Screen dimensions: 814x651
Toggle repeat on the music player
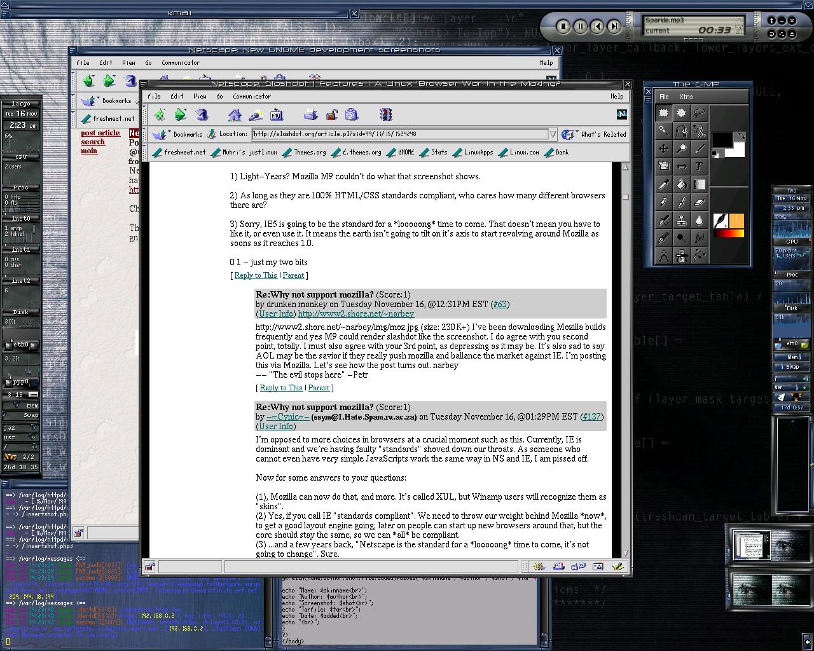tap(772, 32)
